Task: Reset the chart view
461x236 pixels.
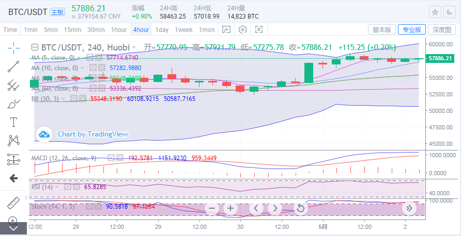Action: 300,209
